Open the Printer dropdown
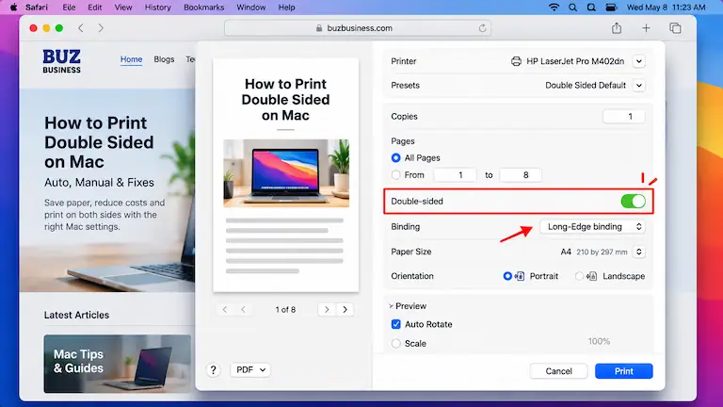Image resolution: width=723 pixels, height=407 pixels. coord(638,61)
